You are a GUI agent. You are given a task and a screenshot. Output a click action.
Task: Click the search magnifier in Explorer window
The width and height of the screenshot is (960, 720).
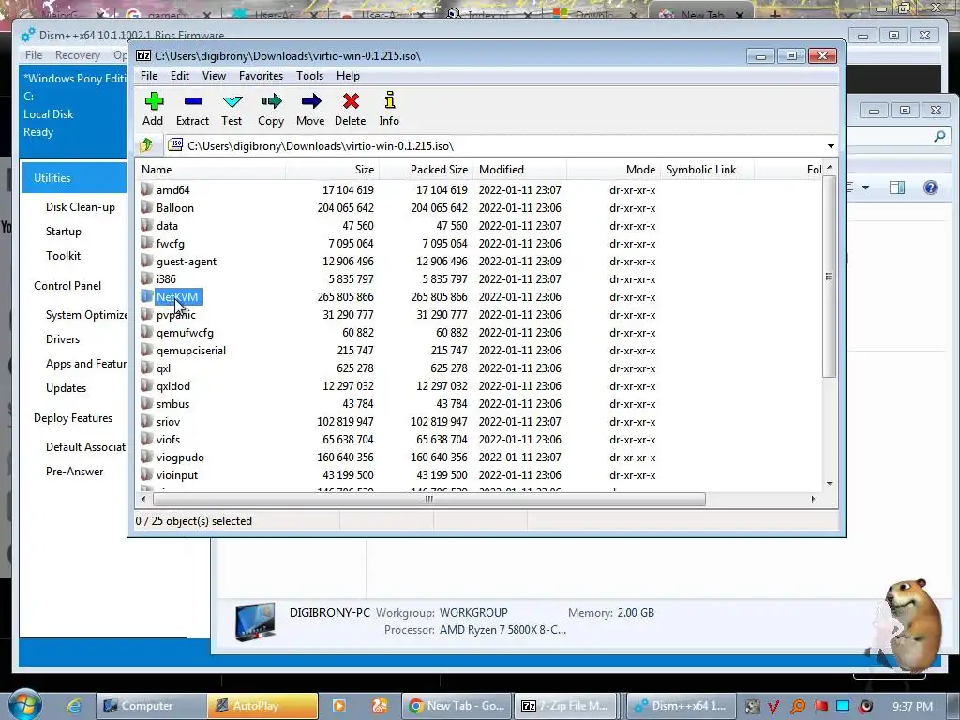pos(939,136)
